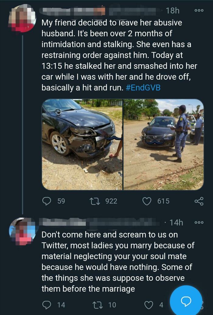
Task: Open the more options menu on the 14h reply
Action: [x=199, y=223]
